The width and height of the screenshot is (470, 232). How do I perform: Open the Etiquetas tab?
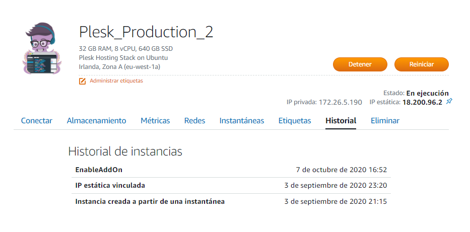295,121
